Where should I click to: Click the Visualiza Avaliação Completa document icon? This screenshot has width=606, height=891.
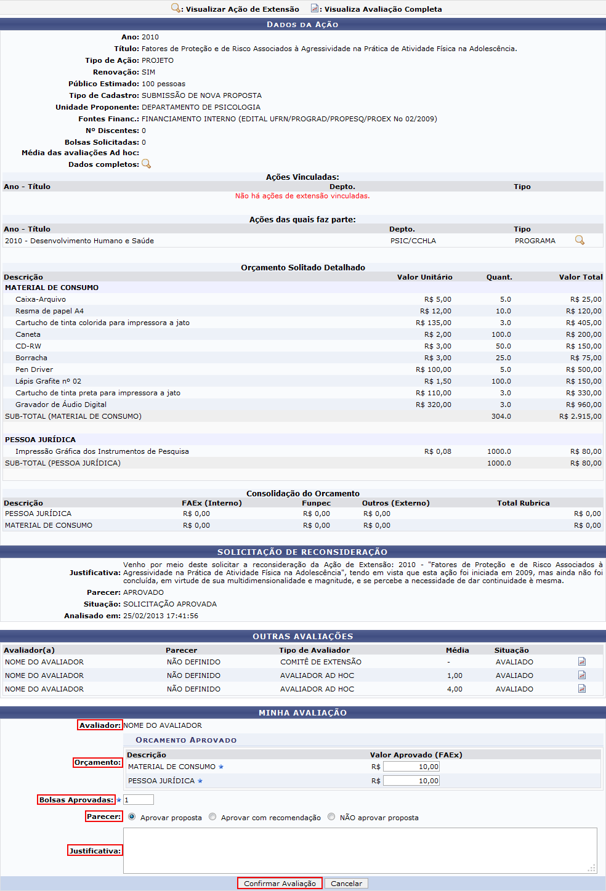[x=315, y=8]
